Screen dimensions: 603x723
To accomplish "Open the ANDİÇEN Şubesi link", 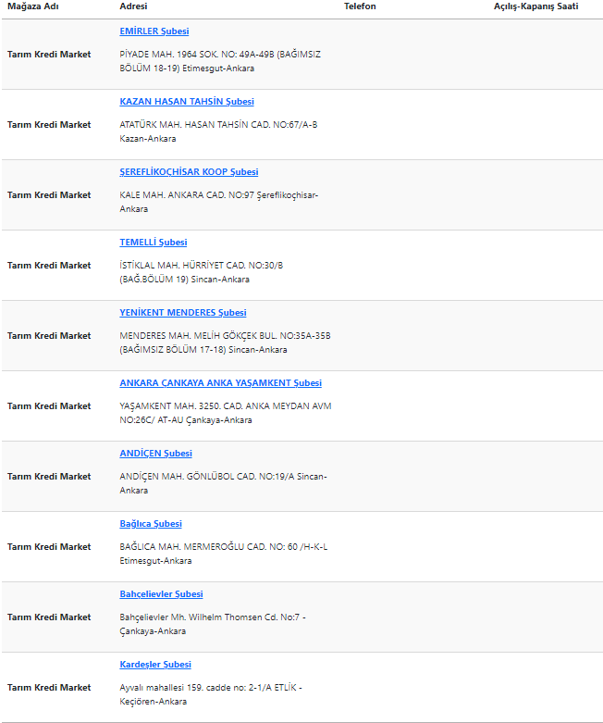I will click(155, 454).
